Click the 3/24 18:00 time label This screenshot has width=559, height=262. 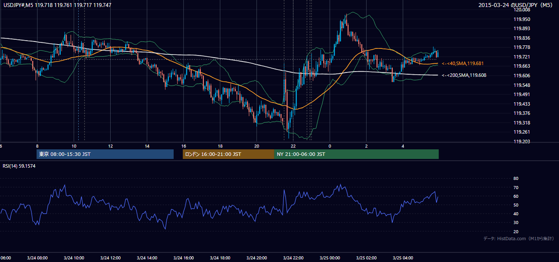click(220, 258)
